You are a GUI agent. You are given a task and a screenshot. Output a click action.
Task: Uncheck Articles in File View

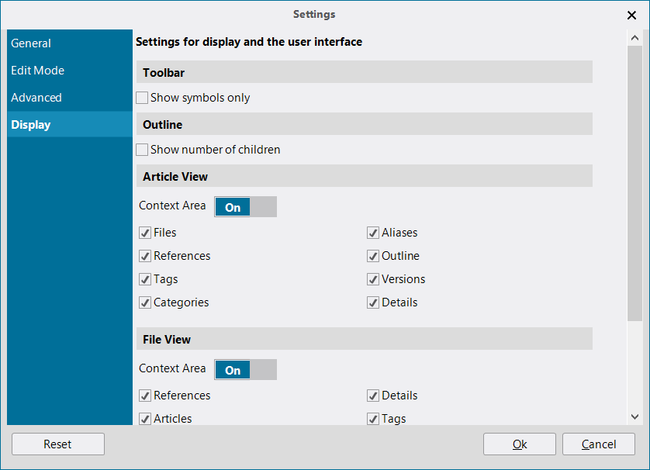point(145,419)
